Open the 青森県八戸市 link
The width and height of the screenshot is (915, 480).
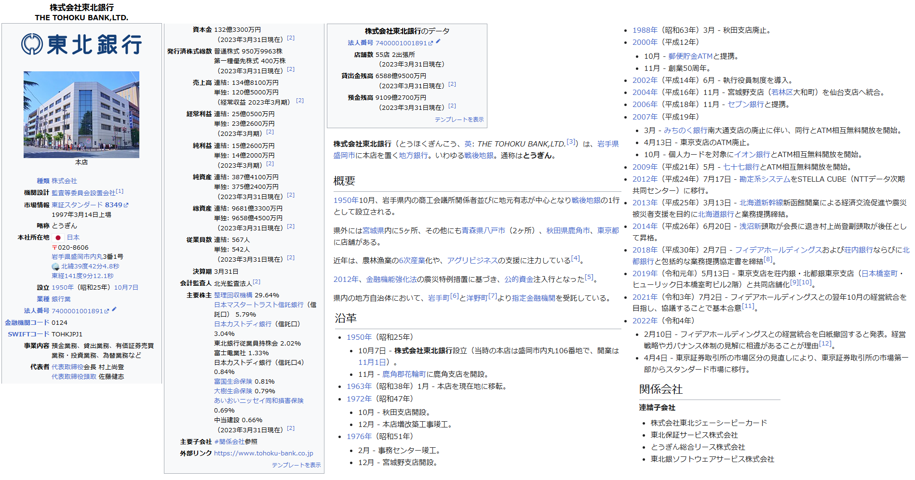(484, 231)
